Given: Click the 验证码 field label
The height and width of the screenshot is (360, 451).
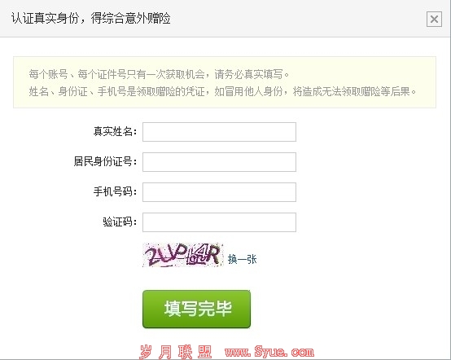Looking at the screenshot, I should tap(120, 222).
